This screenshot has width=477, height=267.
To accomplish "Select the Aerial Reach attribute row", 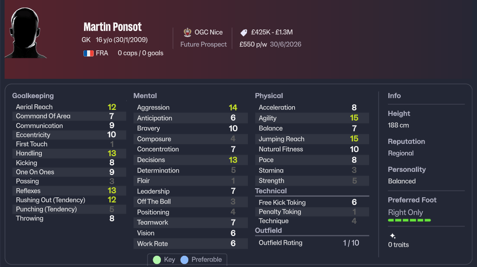I will [66, 107].
